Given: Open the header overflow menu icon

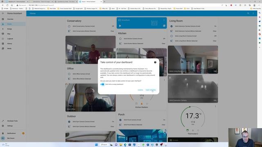Looking at the screenshot, I should point(253,13).
